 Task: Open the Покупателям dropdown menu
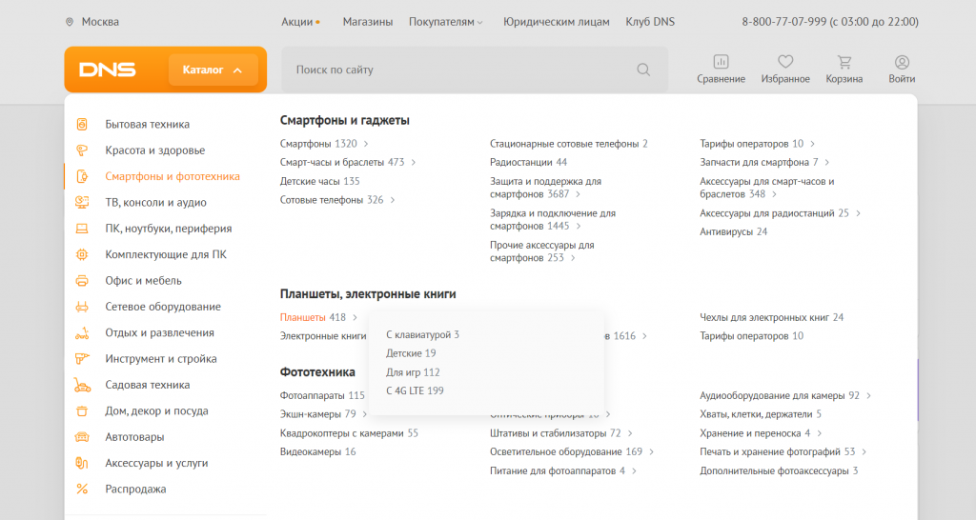pos(446,22)
